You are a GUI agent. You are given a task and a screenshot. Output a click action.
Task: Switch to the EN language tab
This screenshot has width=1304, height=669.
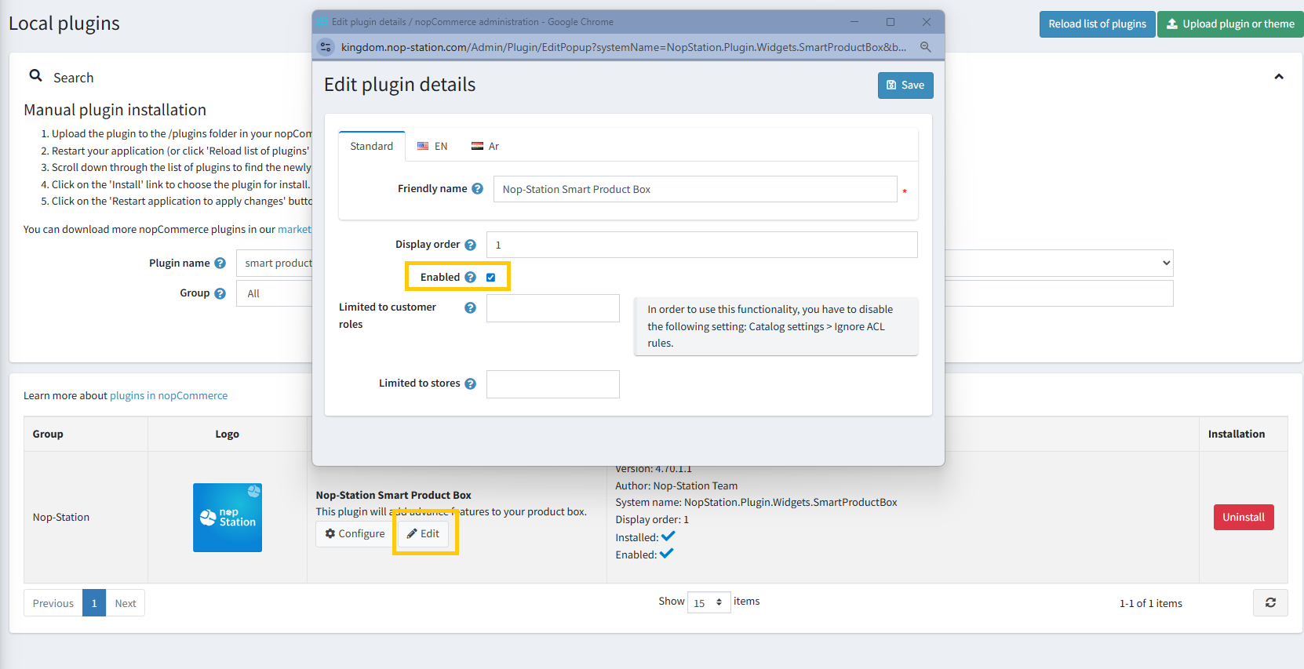432,147
